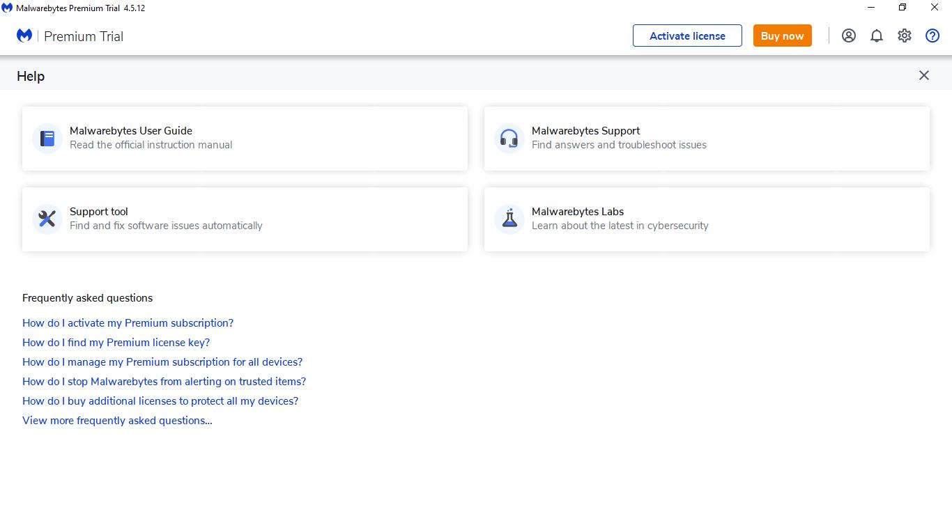The image size is (952, 514).
Task: Restore down the Malwarebytes window
Action: tap(903, 8)
